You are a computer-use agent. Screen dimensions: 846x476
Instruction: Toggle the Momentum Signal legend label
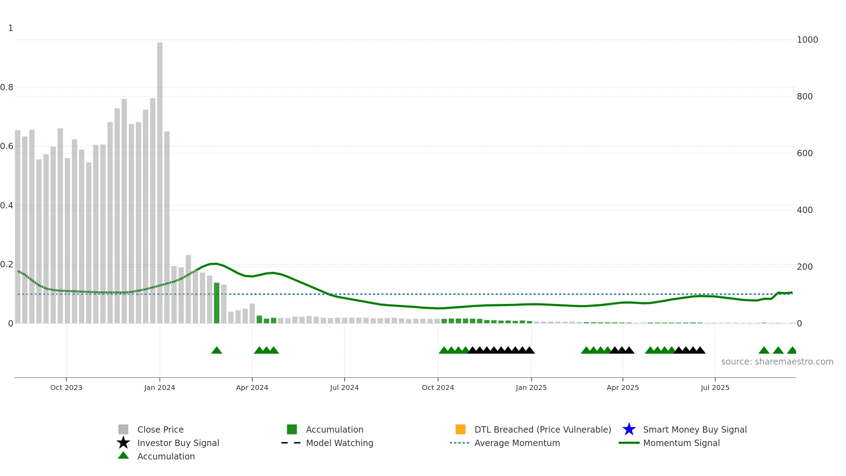(x=681, y=443)
